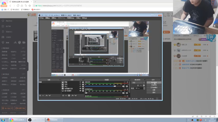Image resolution: width=218 pixels, height=122 pixels.
Task: Open the Windows Start orb
Action: pyautogui.click(x=3, y=120)
